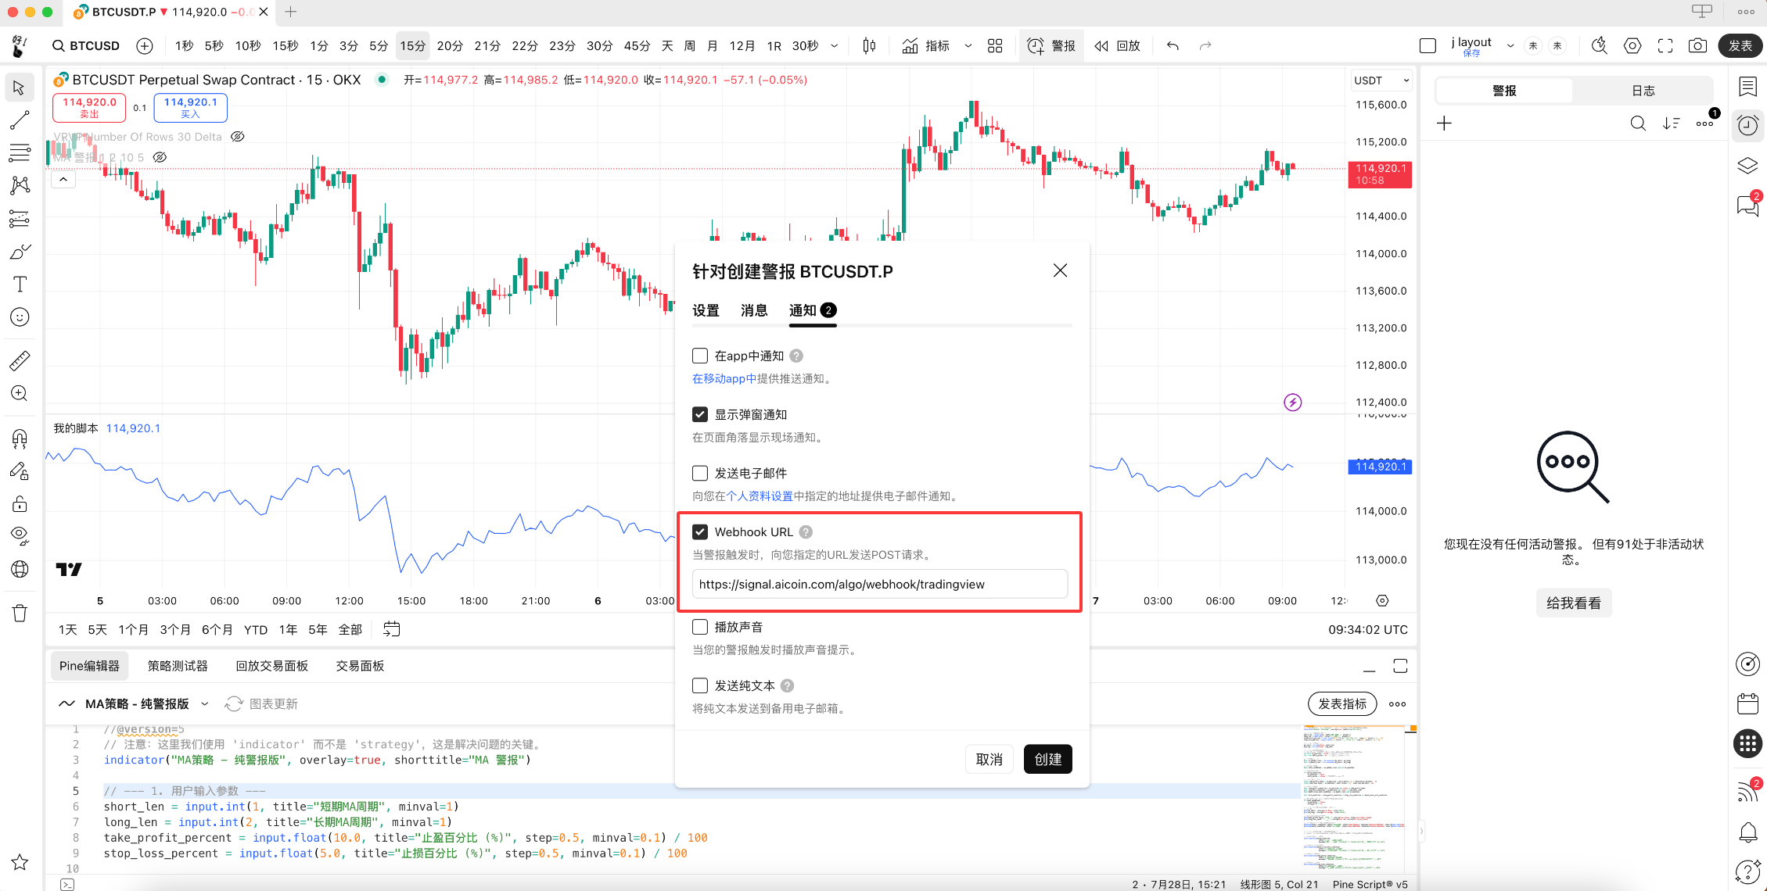Click the lock all drawings icon
The height and width of the screenshot is (891, 1767).
pos(20,503)
